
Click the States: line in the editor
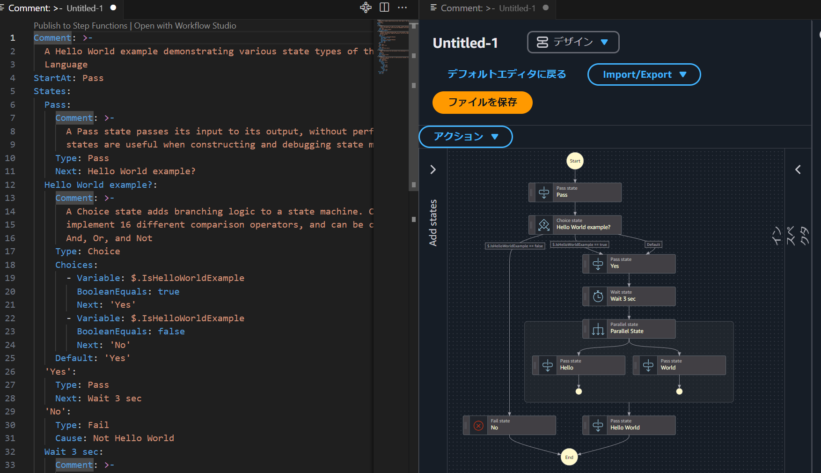tap(52, 91)
